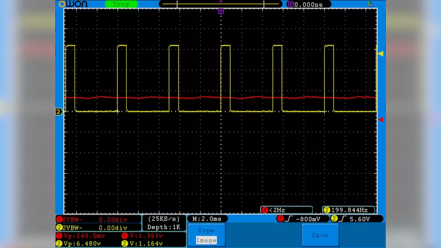Click the USB storage icon in the top-right corner

369,4
